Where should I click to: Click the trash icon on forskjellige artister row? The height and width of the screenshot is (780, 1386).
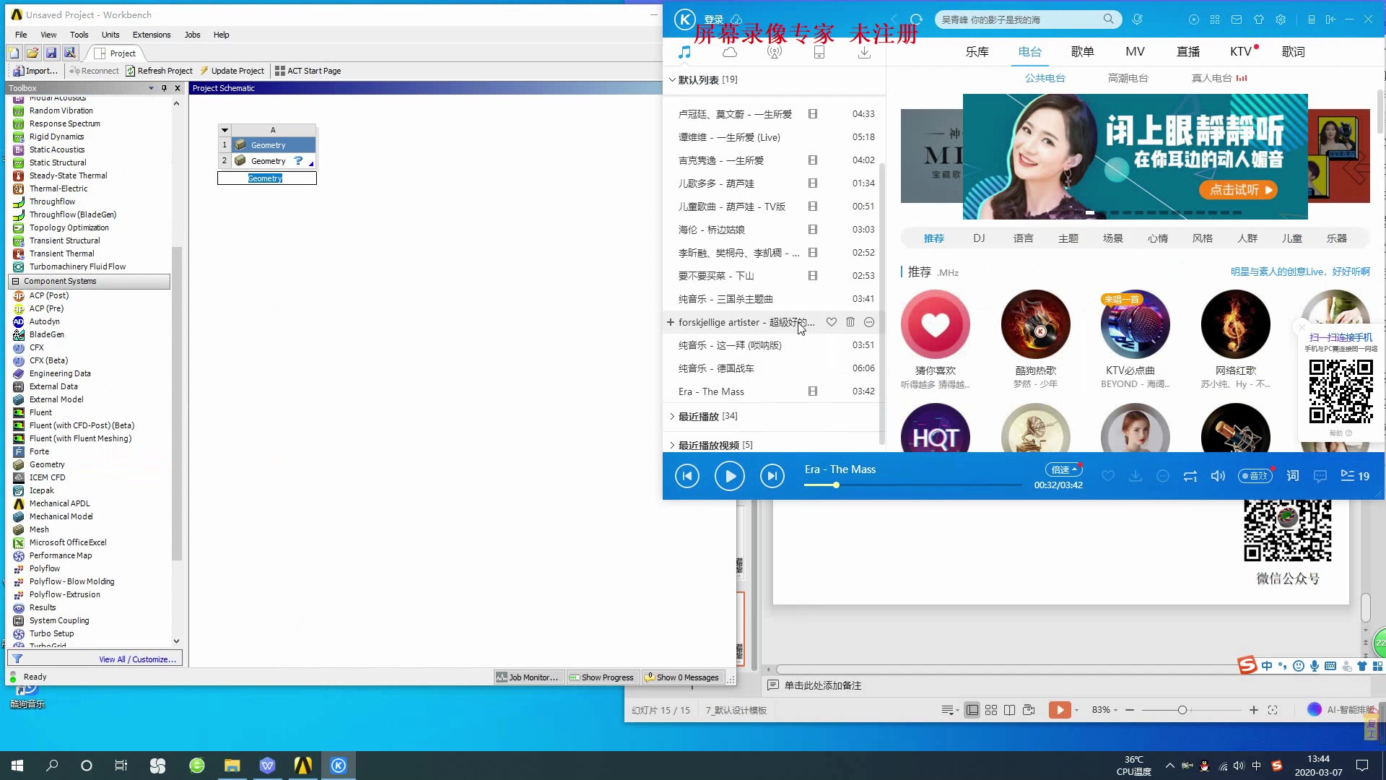(x=850, y=322)
